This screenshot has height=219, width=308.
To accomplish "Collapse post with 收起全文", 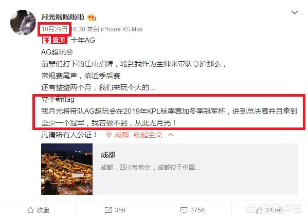I will 148,135.
